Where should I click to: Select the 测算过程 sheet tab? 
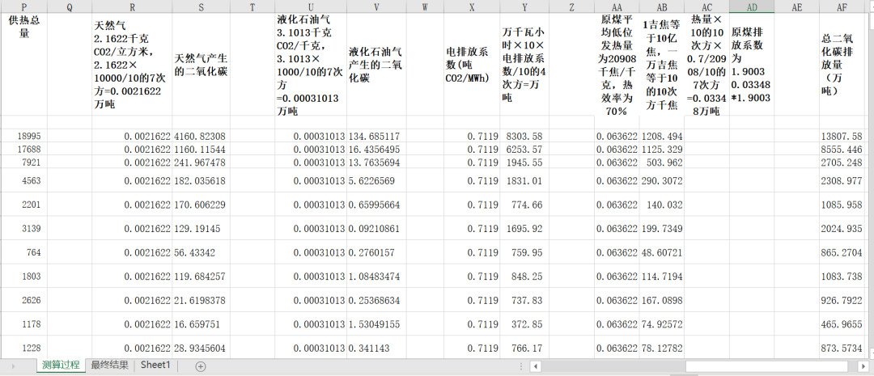point(61,365)
